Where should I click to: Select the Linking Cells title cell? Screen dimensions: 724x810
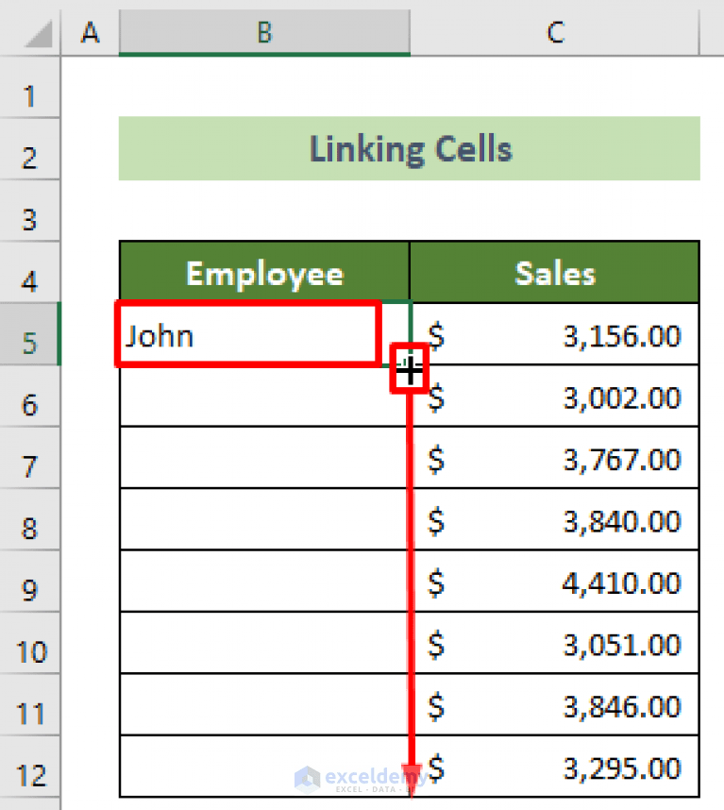coord(410,148)
